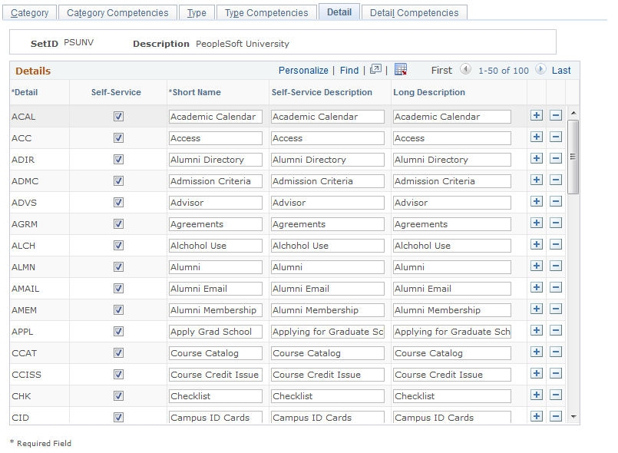
Task: Uncheck Self-Service for ADMC
Action: [x=119, y=181]
